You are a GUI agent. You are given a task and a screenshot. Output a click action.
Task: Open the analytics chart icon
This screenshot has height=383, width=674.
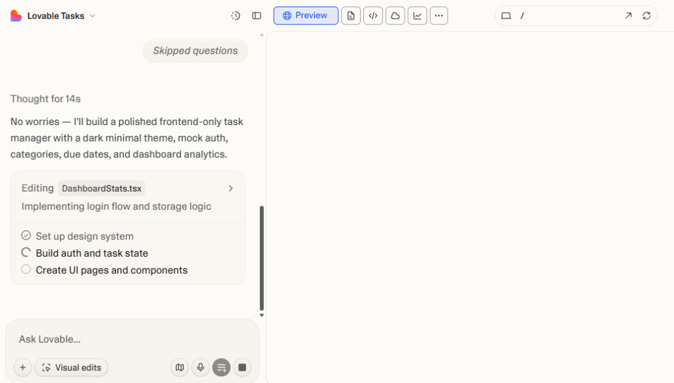417,15
